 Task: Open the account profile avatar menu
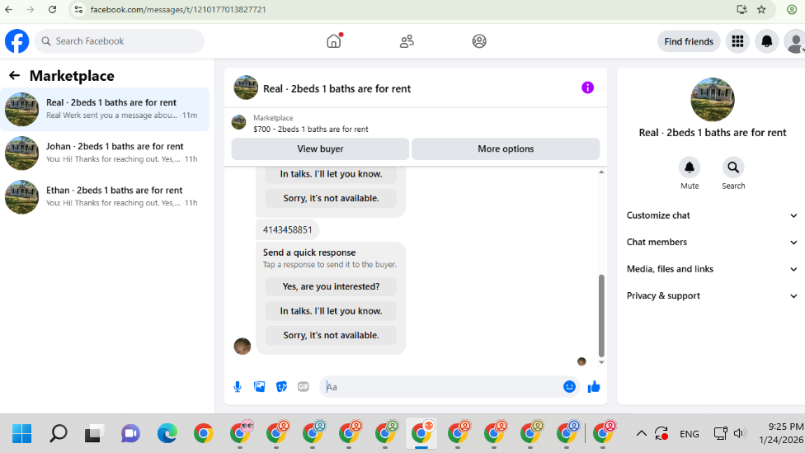pos(795,41)
